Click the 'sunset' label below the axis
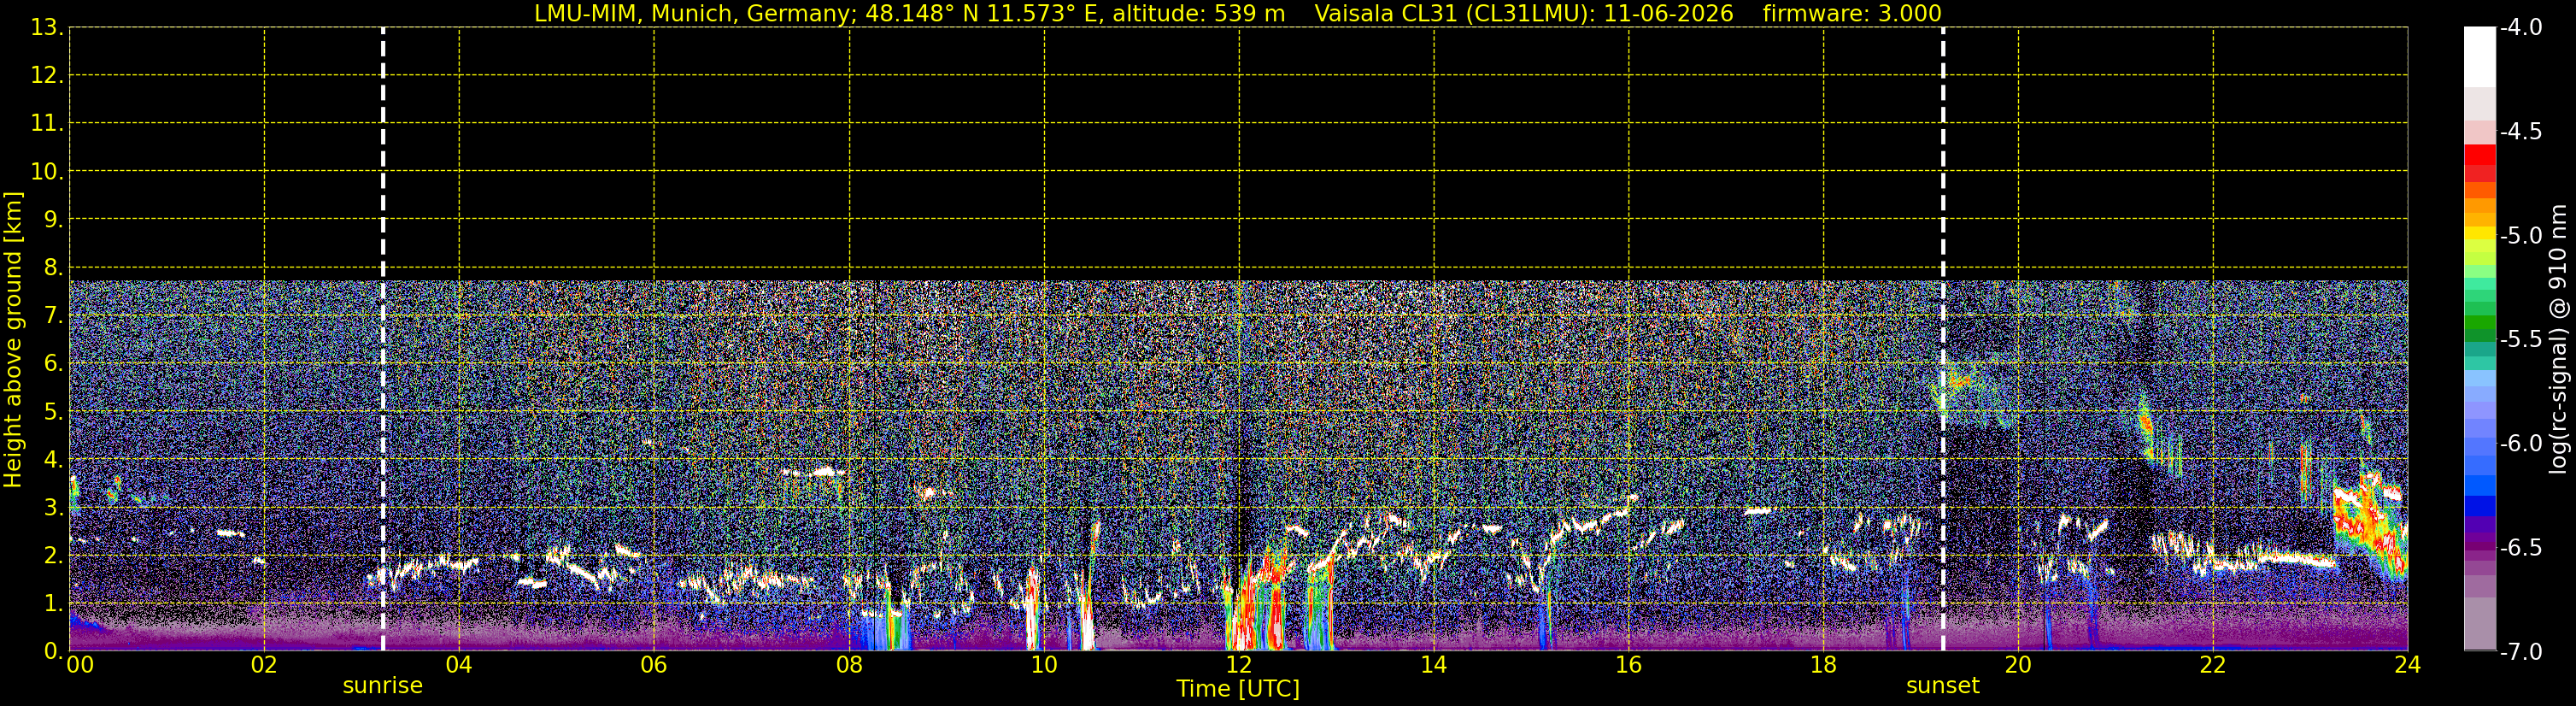Screen dimensions: 2576x706 1943,686
